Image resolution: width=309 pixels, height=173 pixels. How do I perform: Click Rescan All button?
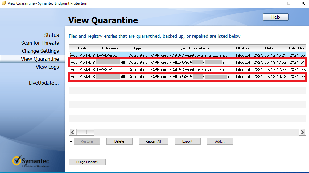tap(153, 141)
